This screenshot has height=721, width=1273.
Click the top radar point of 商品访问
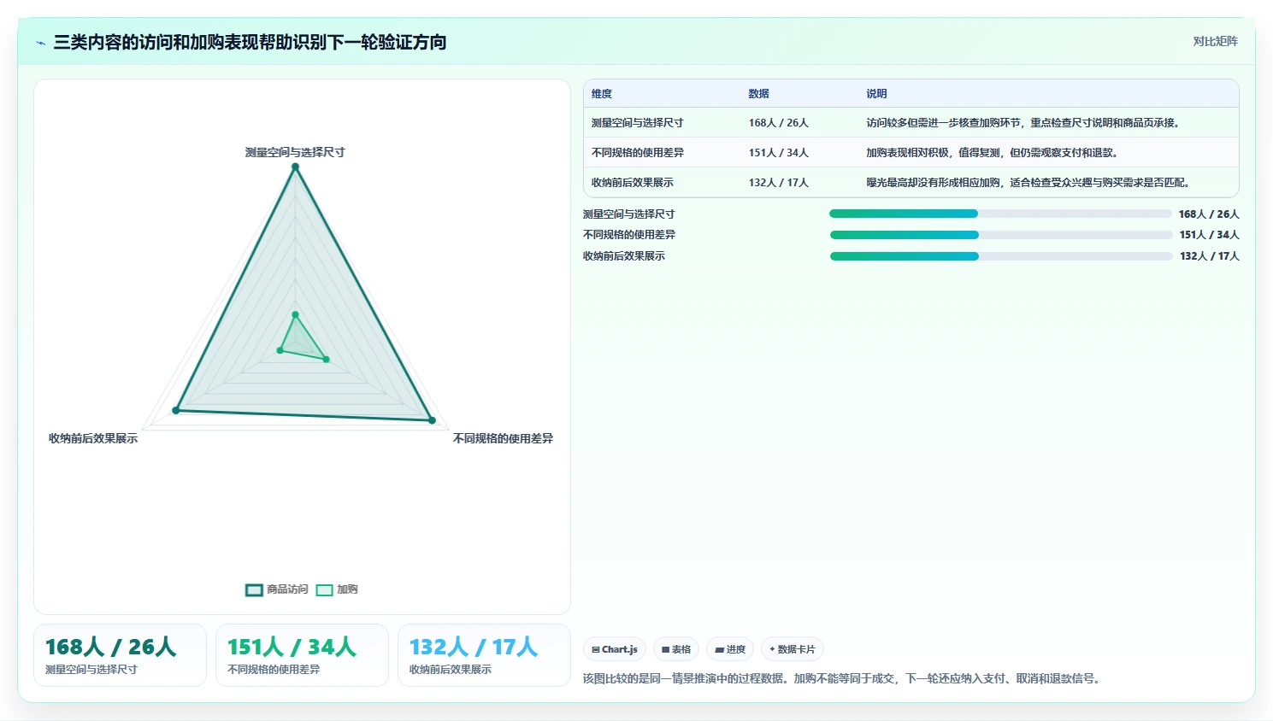click(295, 167)
